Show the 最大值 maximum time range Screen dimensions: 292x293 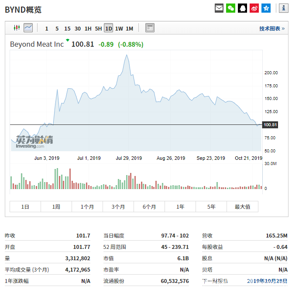(243, 207)
